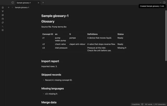Image resolution: width=167 pixels, height=106 pixels.
Task: Click the 'Ready' status in row c2
Action: (120, 44)
